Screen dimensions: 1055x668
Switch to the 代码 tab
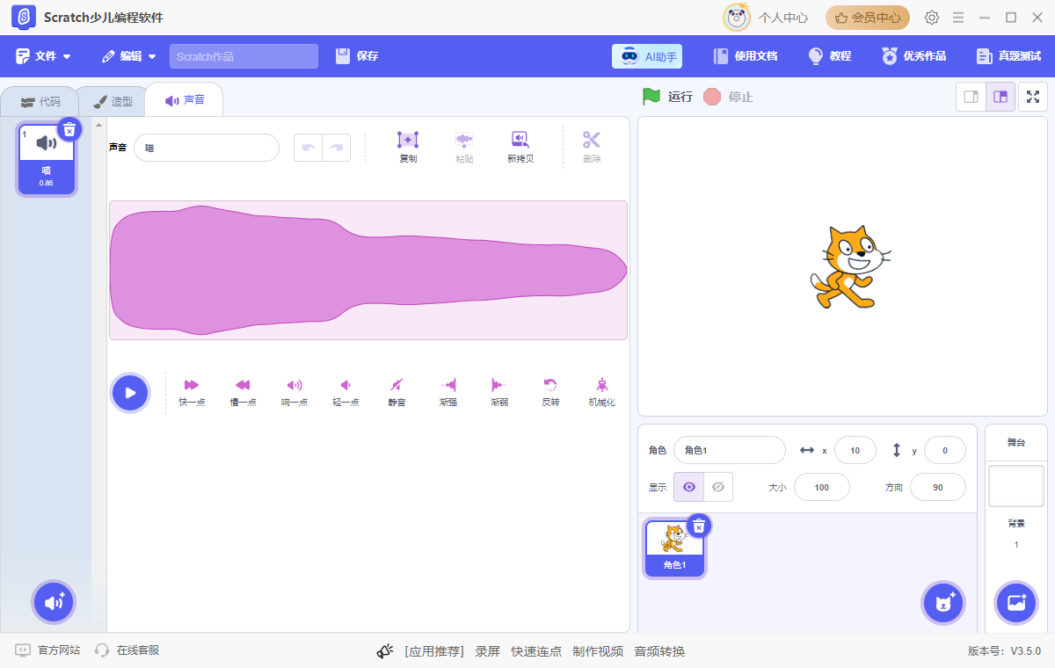tap(40, 99)
